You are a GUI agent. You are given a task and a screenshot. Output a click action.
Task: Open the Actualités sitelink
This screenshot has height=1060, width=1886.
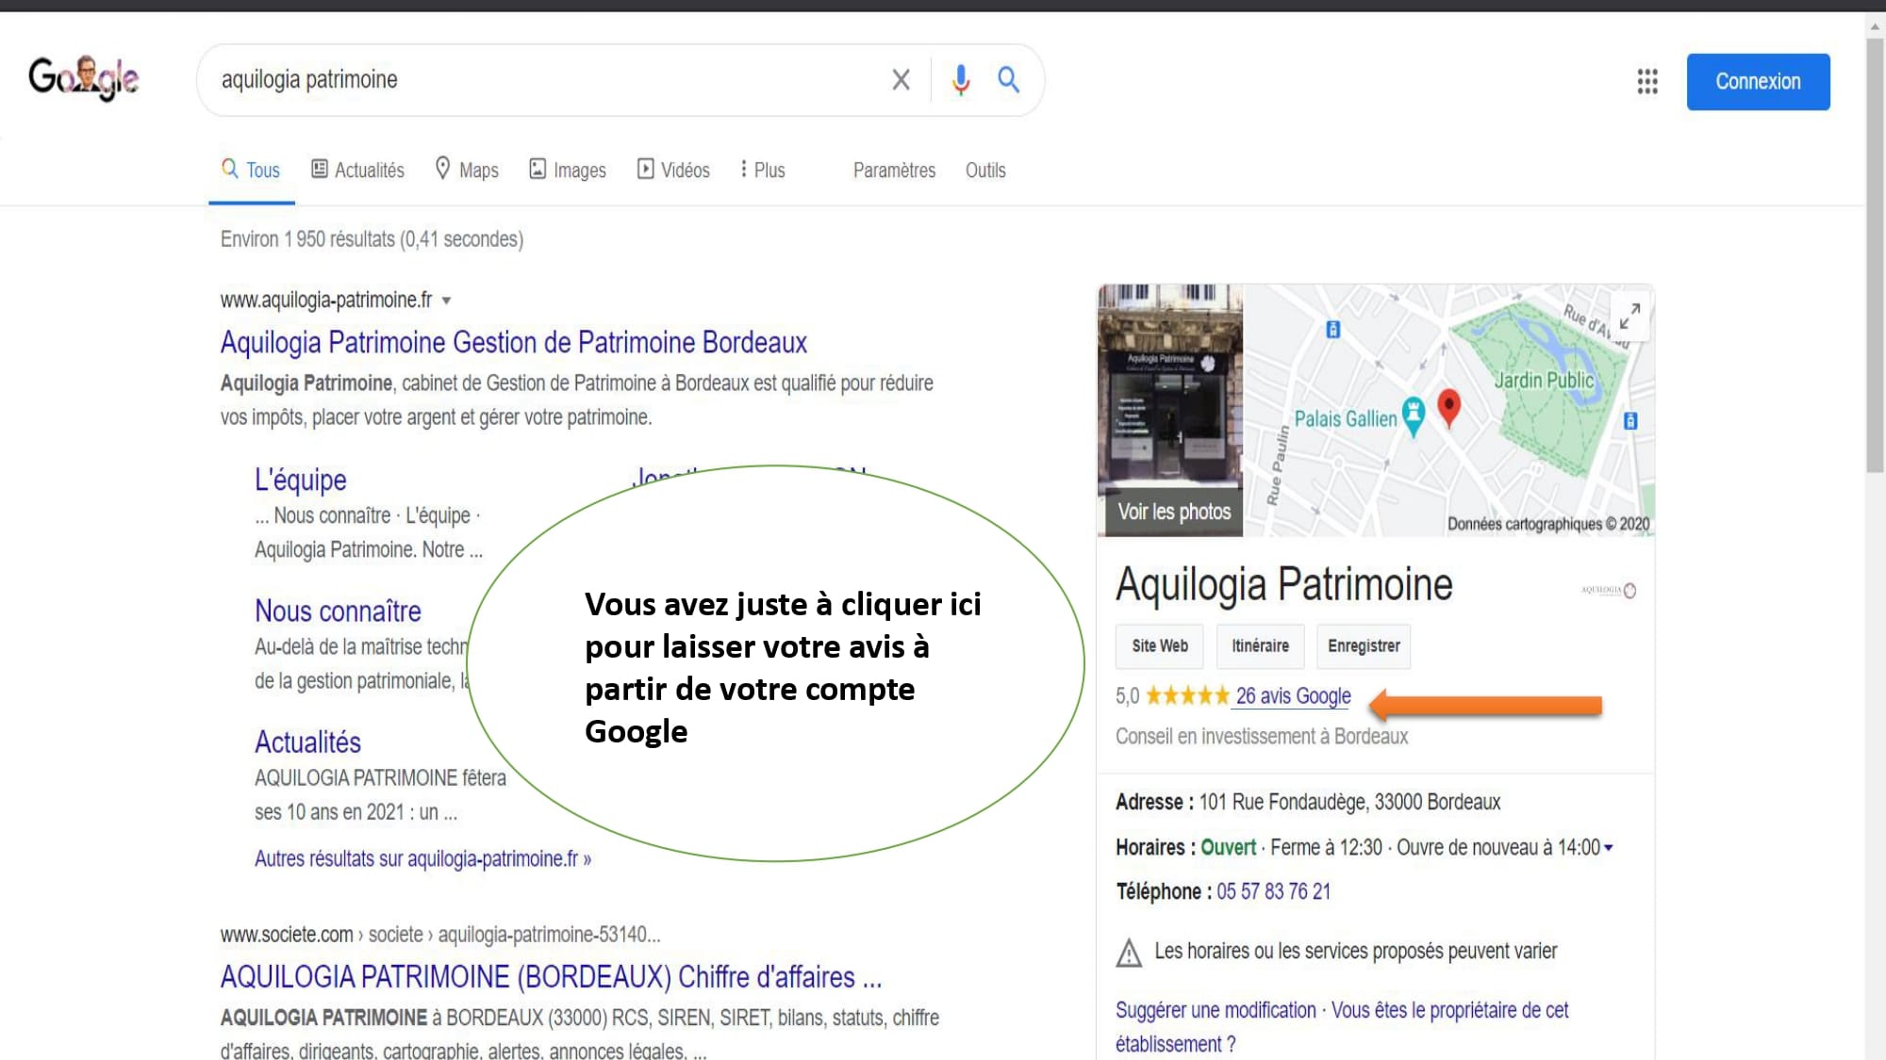pyautogui.click(x=307, y=742)
